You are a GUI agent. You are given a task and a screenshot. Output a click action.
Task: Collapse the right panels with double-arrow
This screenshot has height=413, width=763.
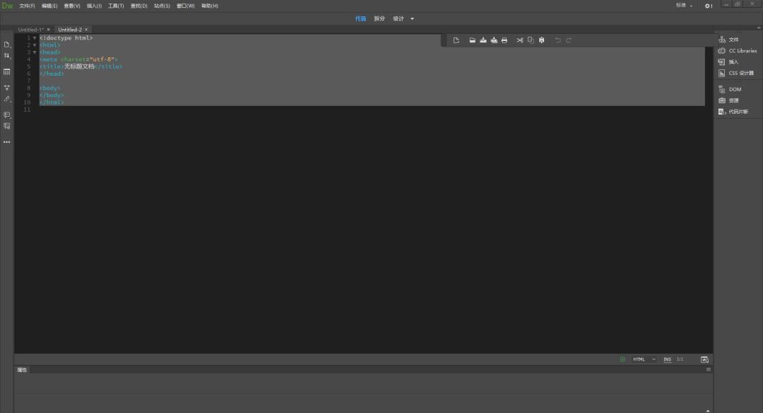pos(759,28)
